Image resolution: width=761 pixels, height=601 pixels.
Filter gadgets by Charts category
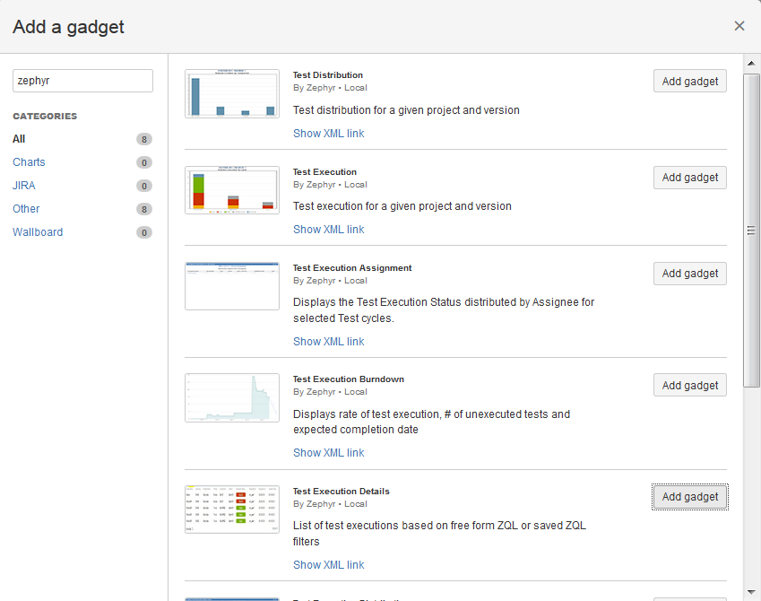click(29, 162)
